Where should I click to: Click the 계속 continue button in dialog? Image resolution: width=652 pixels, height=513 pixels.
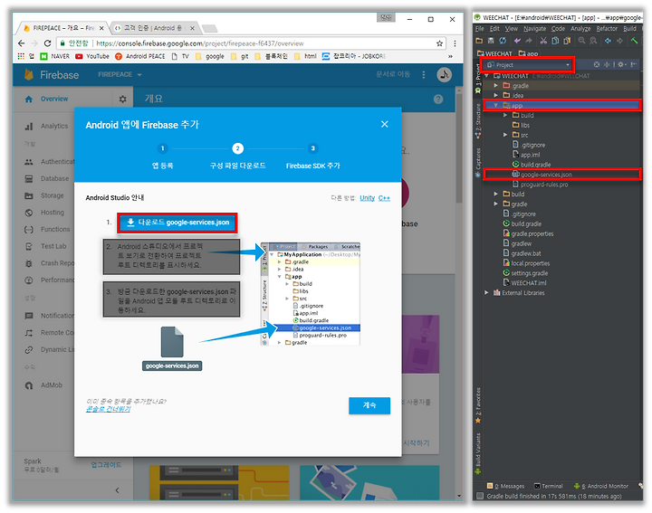(x=369, y=405)
